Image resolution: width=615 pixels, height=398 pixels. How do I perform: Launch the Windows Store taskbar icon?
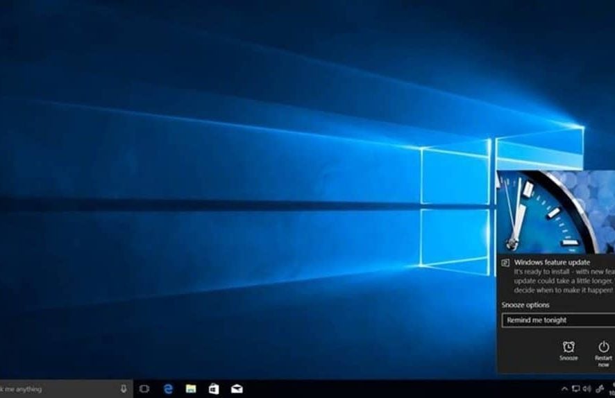point(214,388)
